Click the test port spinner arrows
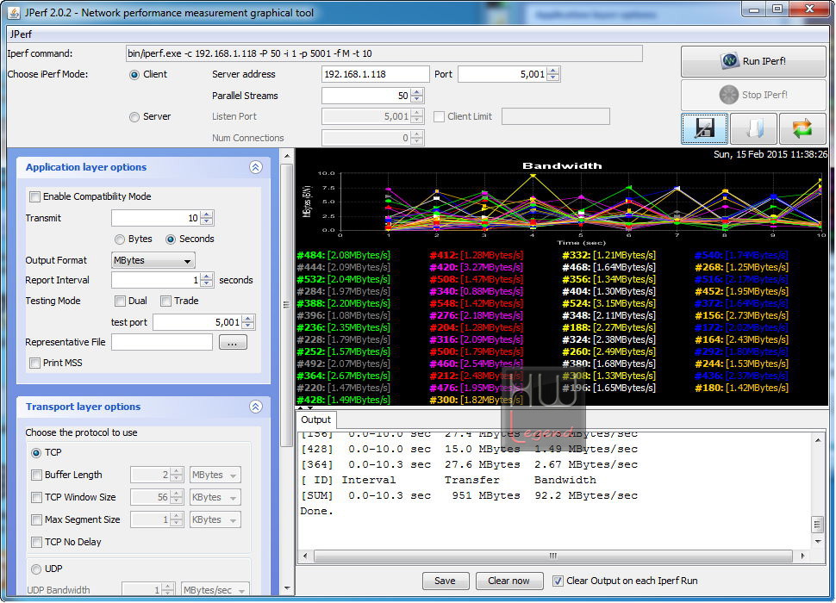Image resolution: width=836 pixels, height=603 pixels. 248,322
